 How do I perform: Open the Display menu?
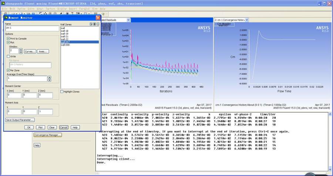[61, 8]
